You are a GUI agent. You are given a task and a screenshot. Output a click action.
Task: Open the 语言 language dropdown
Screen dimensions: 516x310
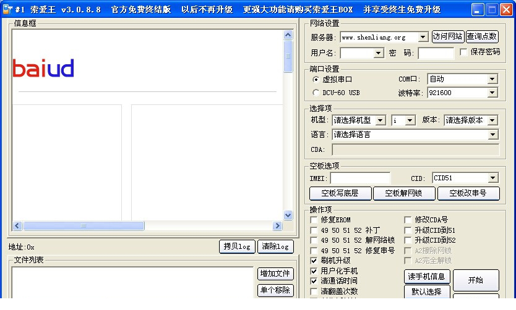pos(492,134)
